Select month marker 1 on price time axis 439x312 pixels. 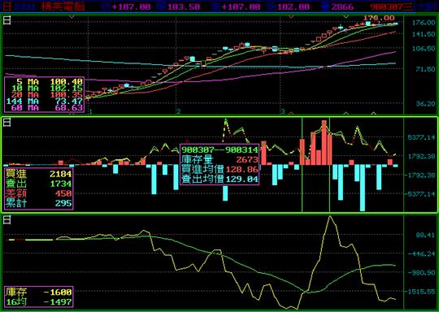[x=90, y=111]
